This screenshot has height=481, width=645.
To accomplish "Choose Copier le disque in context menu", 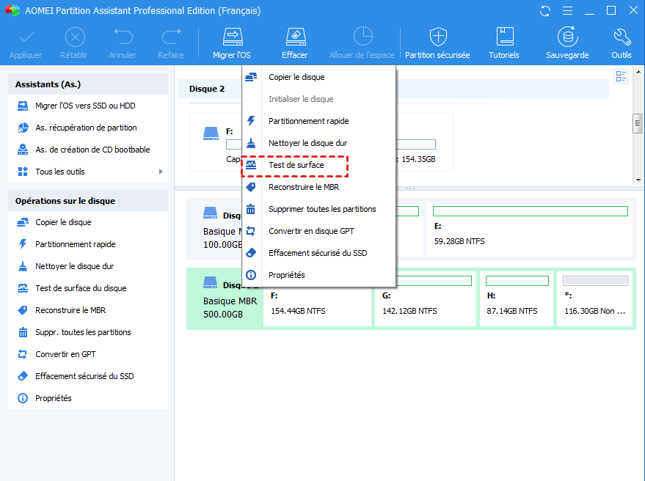I will [318, 77].
